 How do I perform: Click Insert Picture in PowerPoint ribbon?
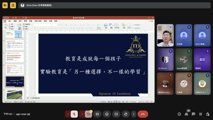[106, 26]
